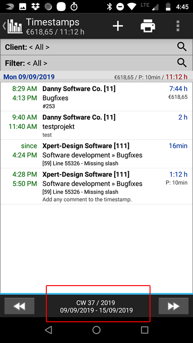Screen dimensions: 193x343
Task: Open the printer export icon
Action: [x=148, y=26]
